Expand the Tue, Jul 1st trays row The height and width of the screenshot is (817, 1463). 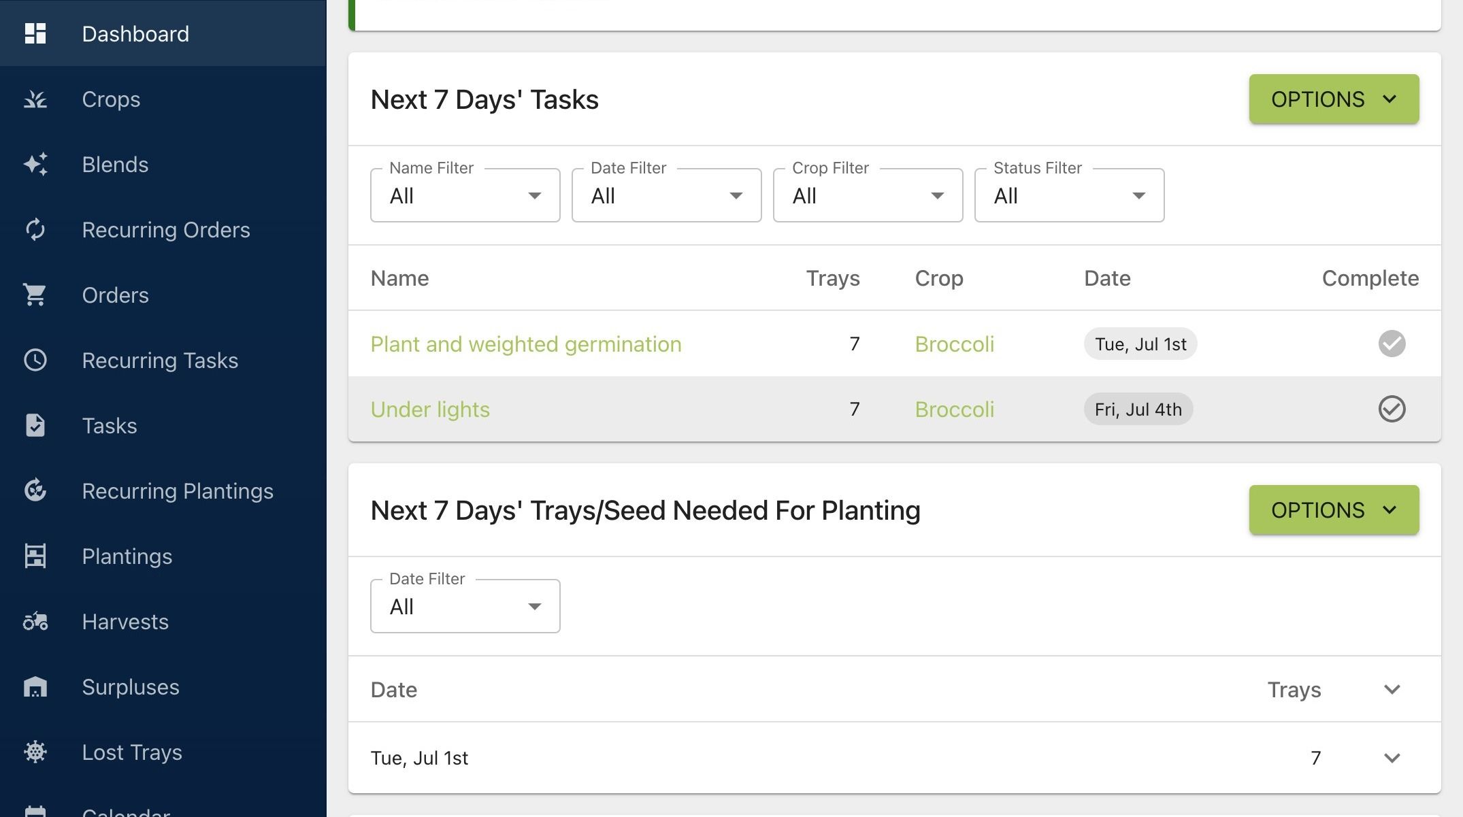(1392, 758)
